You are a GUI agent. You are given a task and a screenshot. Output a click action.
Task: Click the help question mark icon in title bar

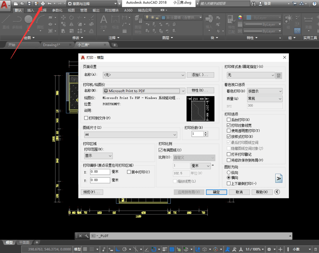point(314,4)
